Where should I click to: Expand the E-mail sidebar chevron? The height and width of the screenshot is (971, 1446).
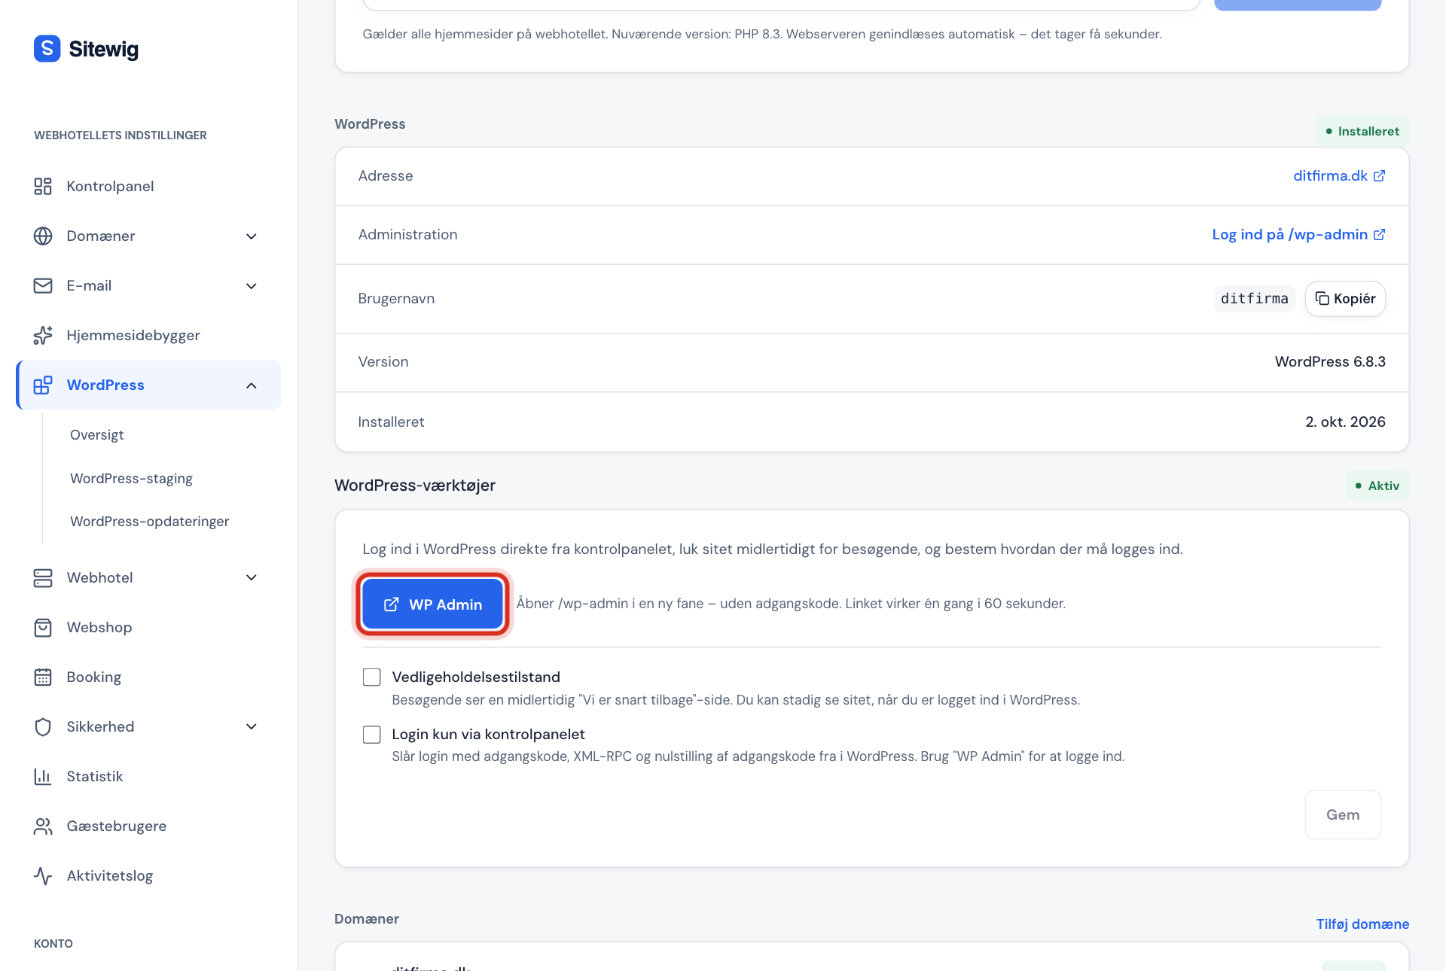(252, 285)
